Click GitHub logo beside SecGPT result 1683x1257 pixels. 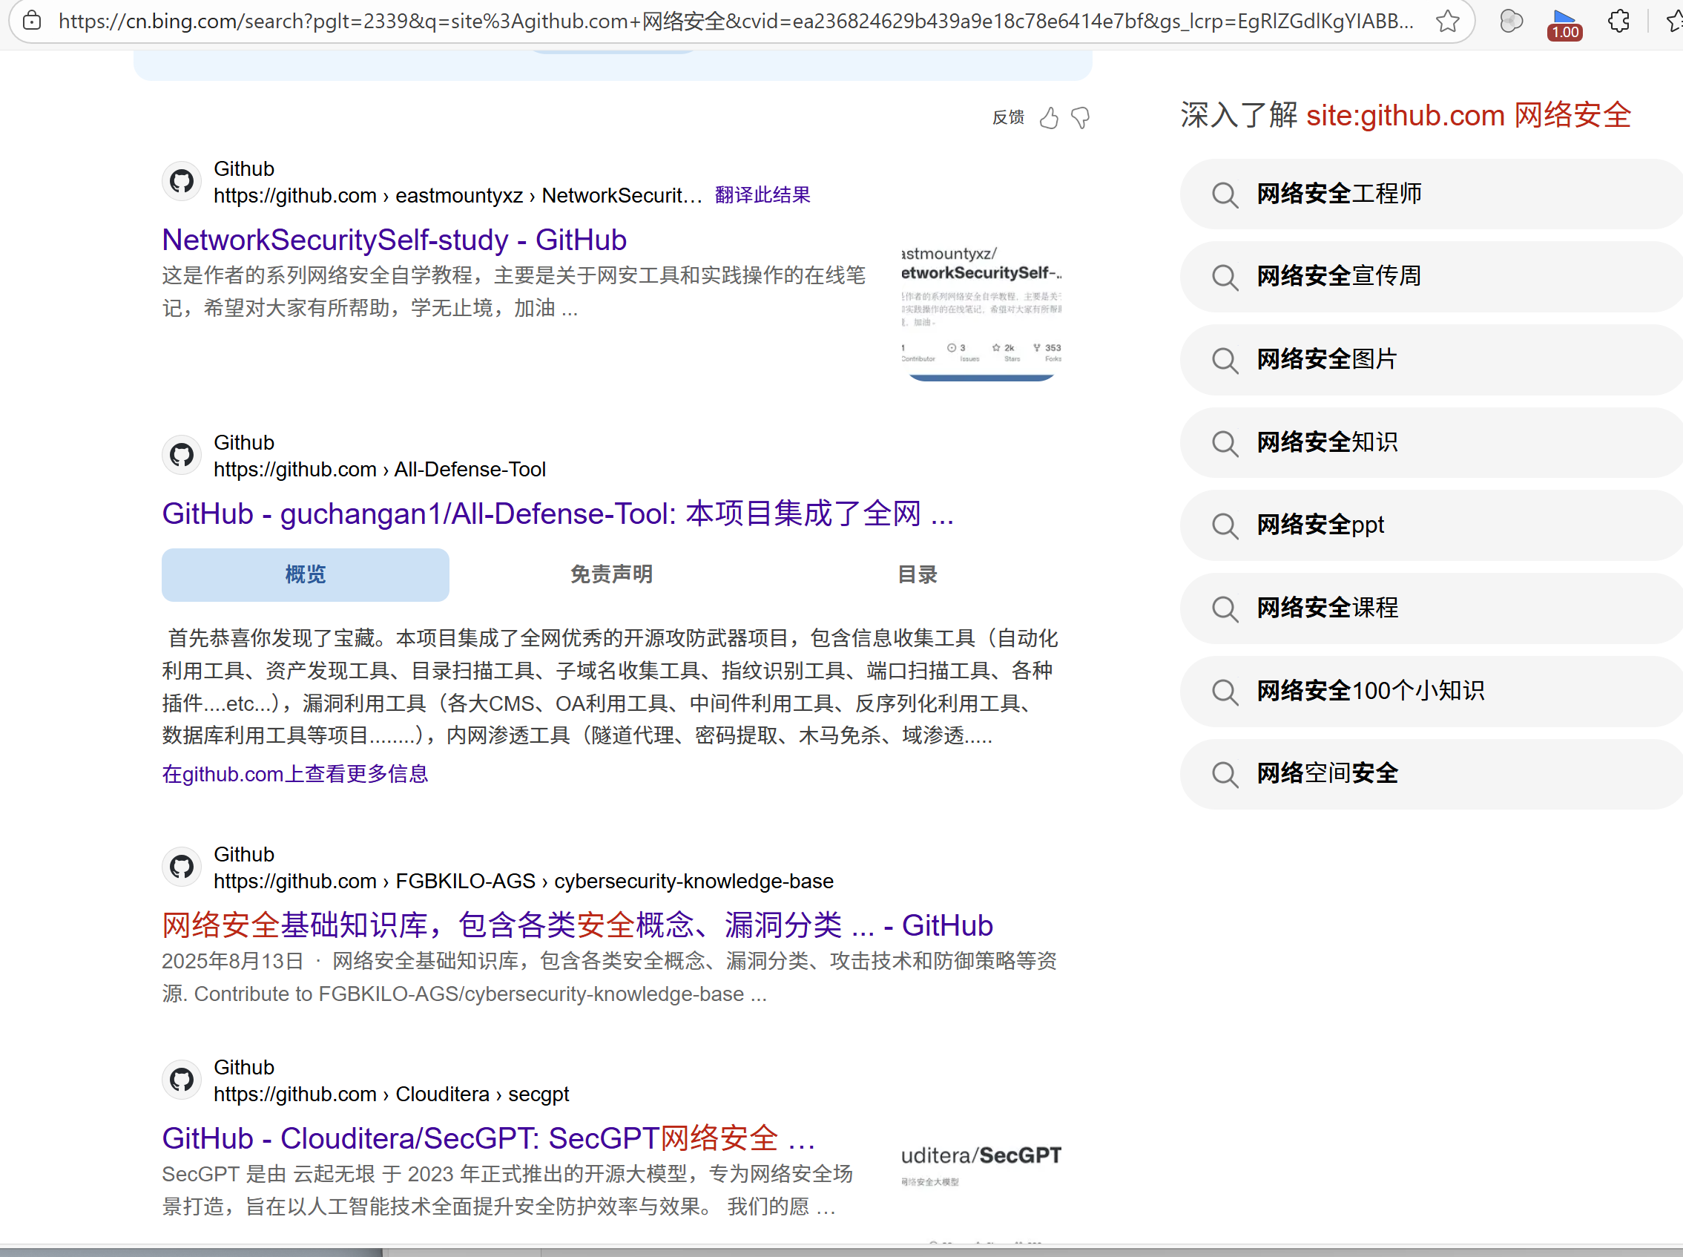182,1079
